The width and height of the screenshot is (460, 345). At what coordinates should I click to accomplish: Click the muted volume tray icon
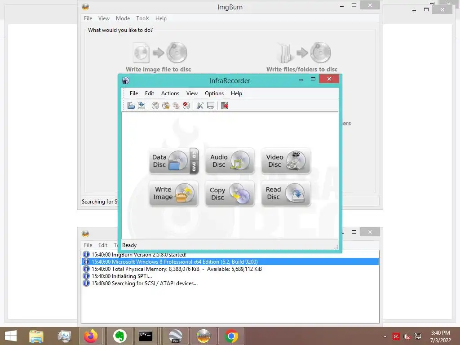click(407, 336)
